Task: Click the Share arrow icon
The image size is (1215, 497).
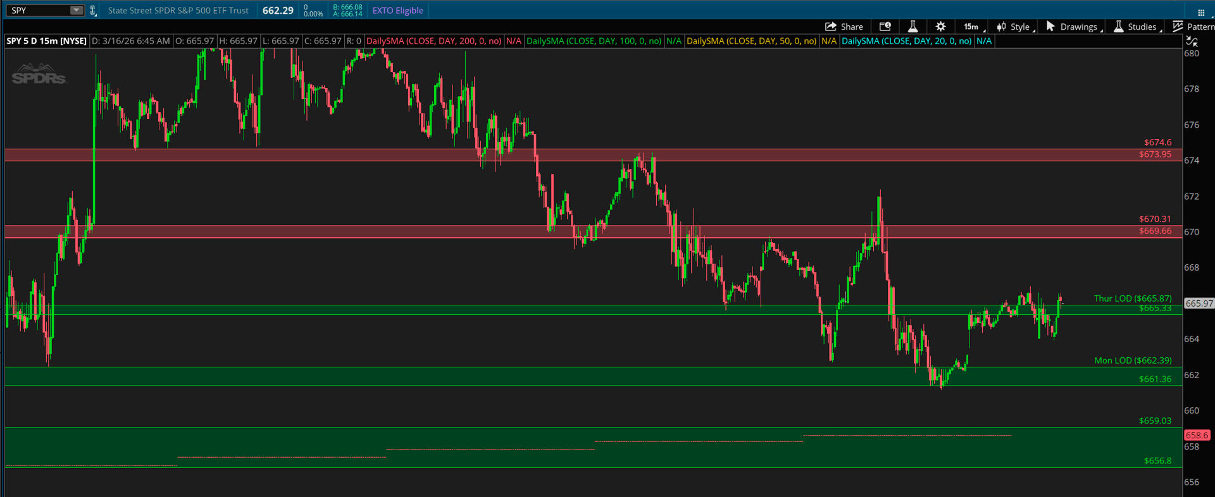Action: [x=831, y=27]
